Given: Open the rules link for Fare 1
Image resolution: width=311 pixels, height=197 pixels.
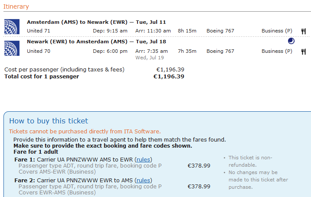Looking at the screenshot, I should point(144,160).
